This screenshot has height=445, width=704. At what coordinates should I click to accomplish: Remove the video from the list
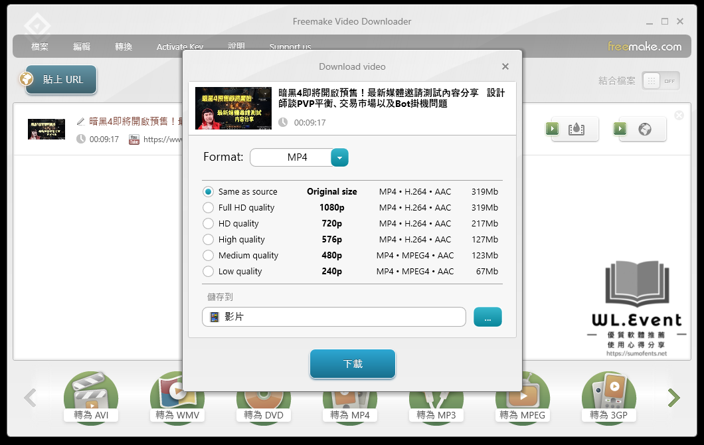(679, 116)
